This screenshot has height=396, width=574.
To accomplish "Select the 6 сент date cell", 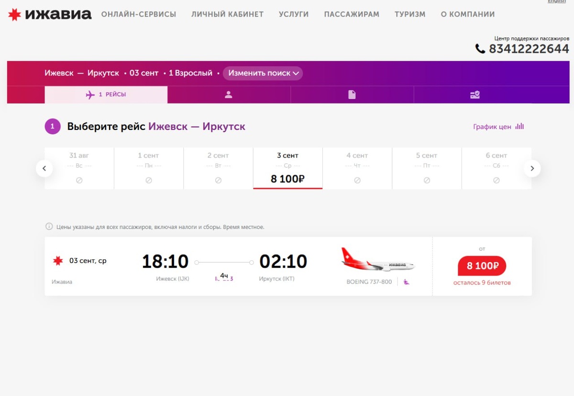I will click(497, 168).
